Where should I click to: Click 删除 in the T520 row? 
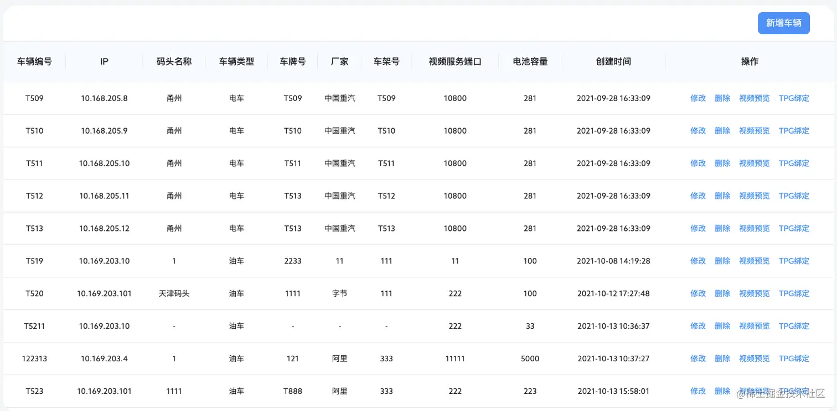[x=722, y=294]
